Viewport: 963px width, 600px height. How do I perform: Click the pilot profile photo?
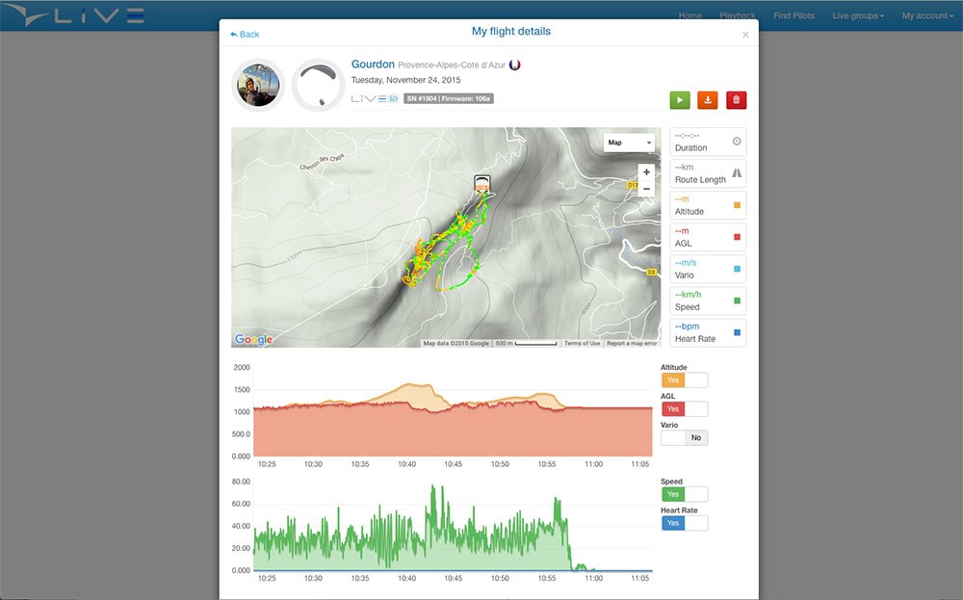(x=259, y=86)
